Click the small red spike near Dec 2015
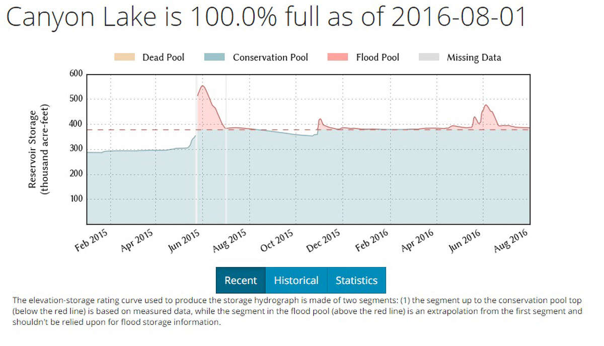Screen dimensions: 604x346 click(x=320, y=121)
